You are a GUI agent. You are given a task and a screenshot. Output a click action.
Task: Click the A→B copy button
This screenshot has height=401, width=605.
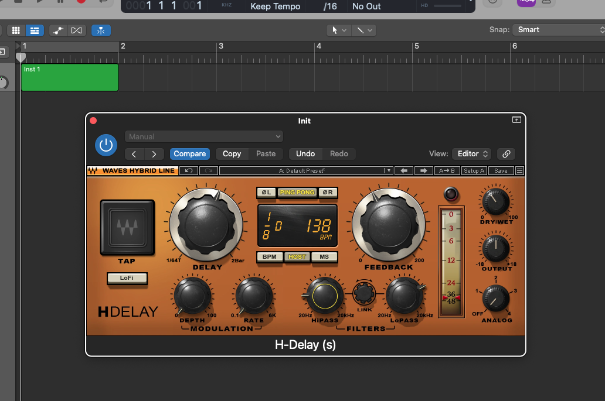coord(447,171)
